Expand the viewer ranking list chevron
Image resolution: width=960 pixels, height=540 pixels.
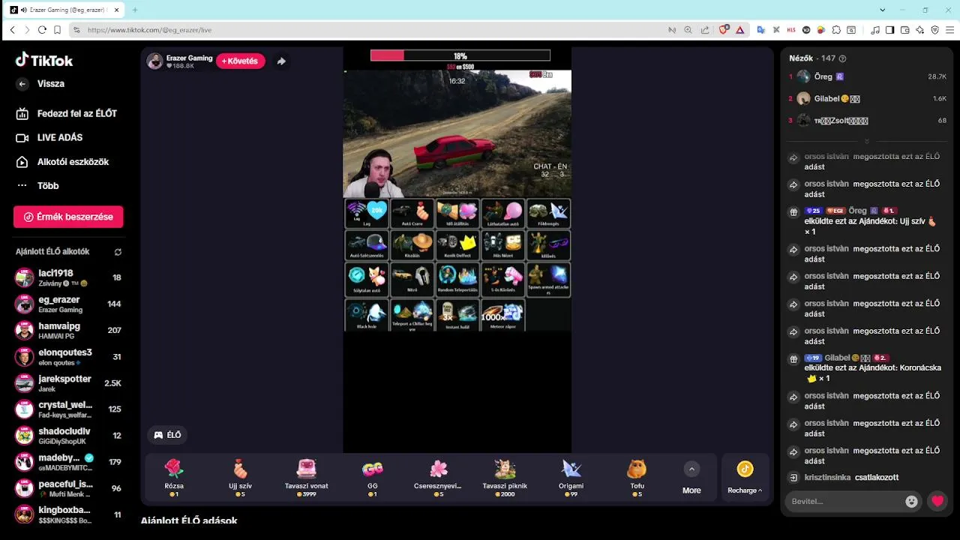point(867,141)
